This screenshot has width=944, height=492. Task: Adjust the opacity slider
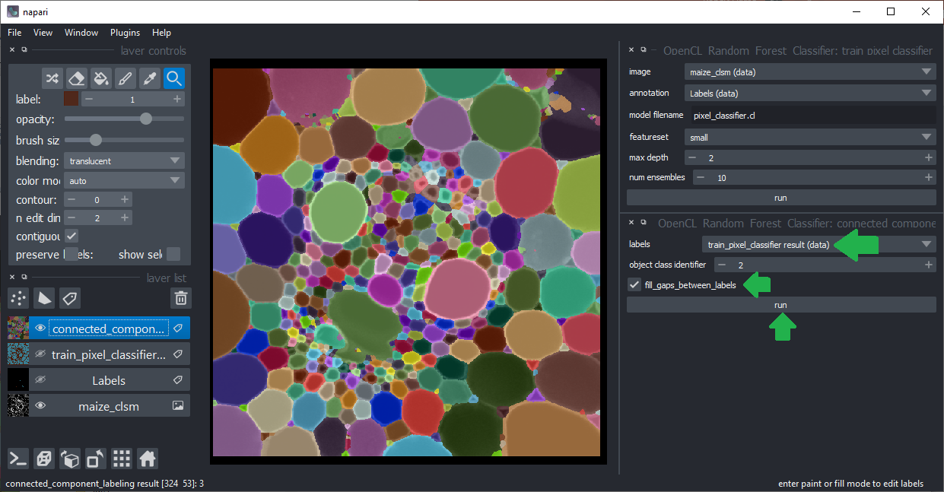click(146, 119)
